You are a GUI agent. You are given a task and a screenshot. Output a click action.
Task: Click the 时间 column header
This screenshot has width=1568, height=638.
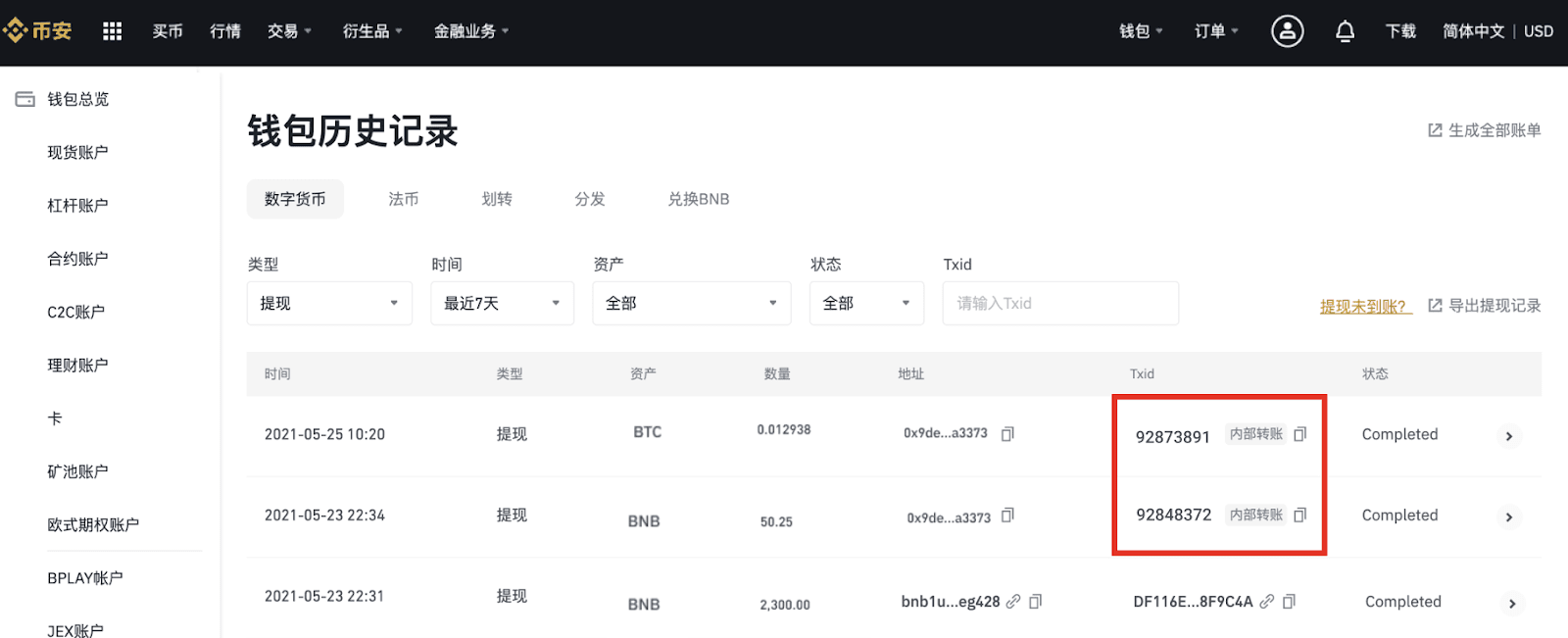click(x=277, y=373)
